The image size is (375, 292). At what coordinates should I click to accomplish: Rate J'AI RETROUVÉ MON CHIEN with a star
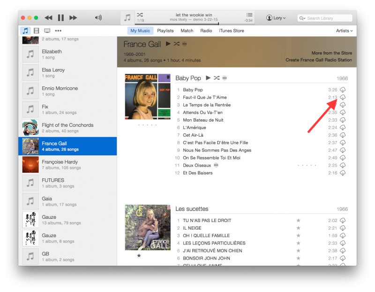pos(298,251)
